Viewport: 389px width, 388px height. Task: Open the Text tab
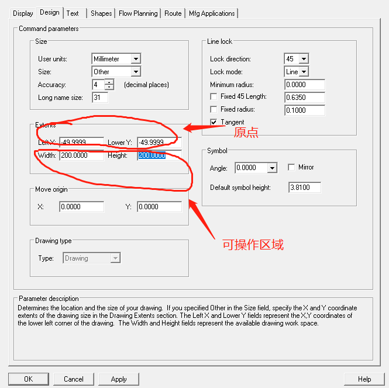pos(73,13)
